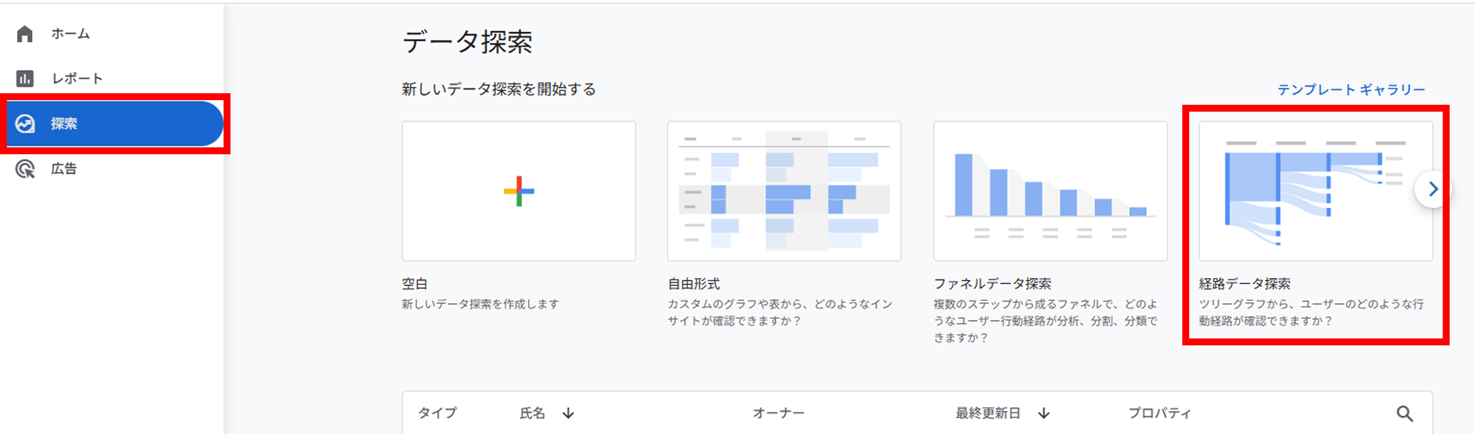Viewport: 1475px width, 434px height.
Task: Click the Advertising (広告) target icon
Action: coord(25,169)
